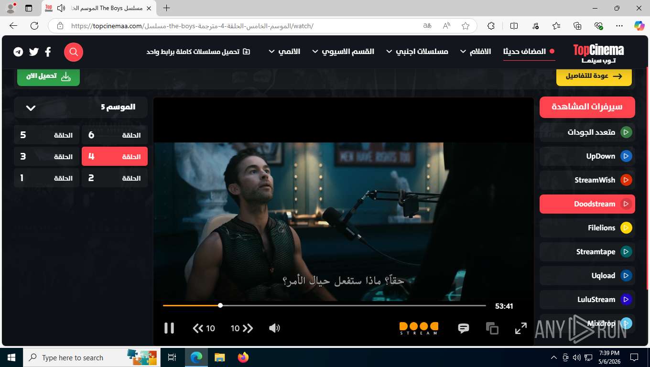Toggle the split screen icon
The width and height of the screenshot is (650, 367).
(x=514, y=26)
